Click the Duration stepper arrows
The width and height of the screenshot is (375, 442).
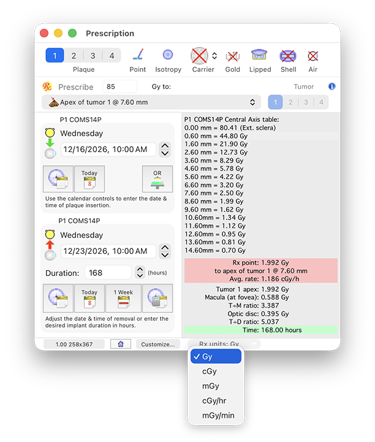coord(140,273)
